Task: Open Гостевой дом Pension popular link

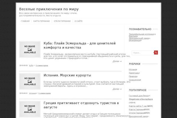Action: click(x=141, y=97)
